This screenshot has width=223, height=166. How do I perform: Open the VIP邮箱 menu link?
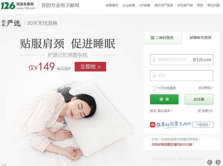click(144, 5)
